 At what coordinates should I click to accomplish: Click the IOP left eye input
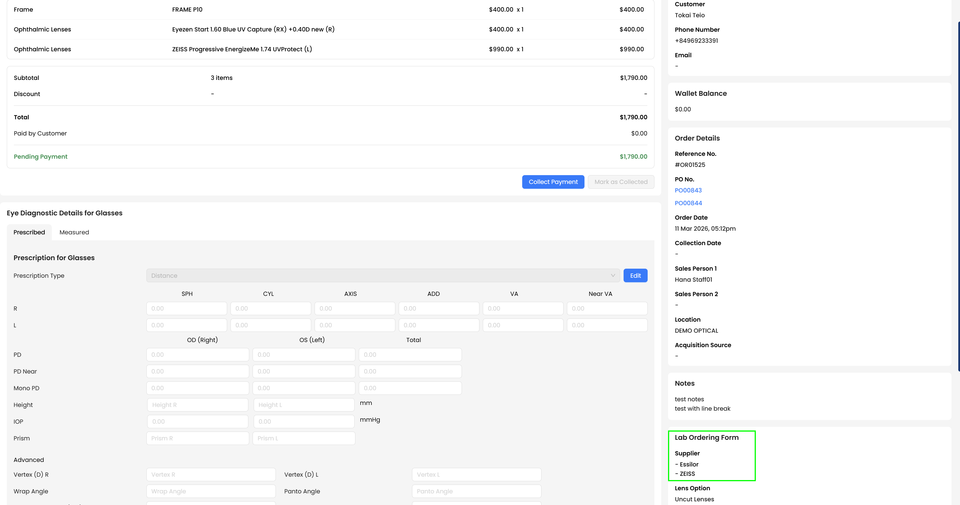(x=304, y=421)
